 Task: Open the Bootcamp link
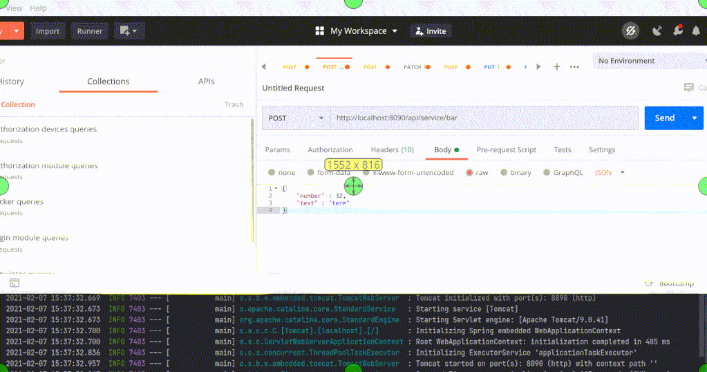coord(670,283)
